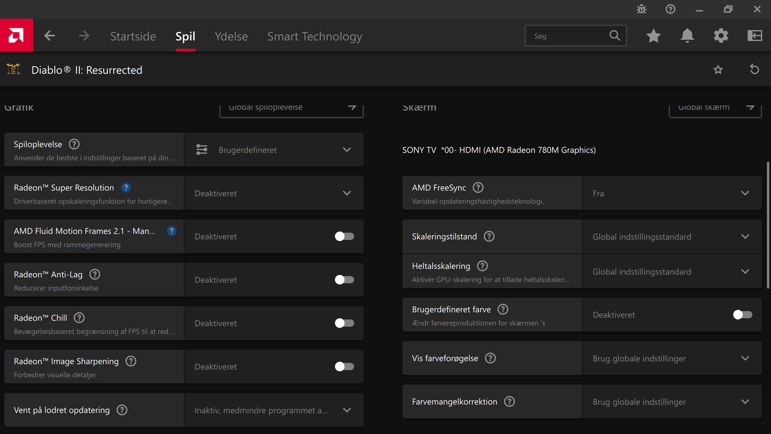Click the Global spiloplevelse button

coord(292,108)
